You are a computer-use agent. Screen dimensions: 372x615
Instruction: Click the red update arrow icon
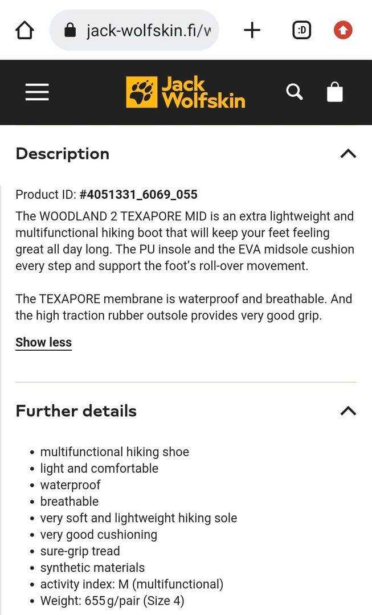tap(343, 31)
